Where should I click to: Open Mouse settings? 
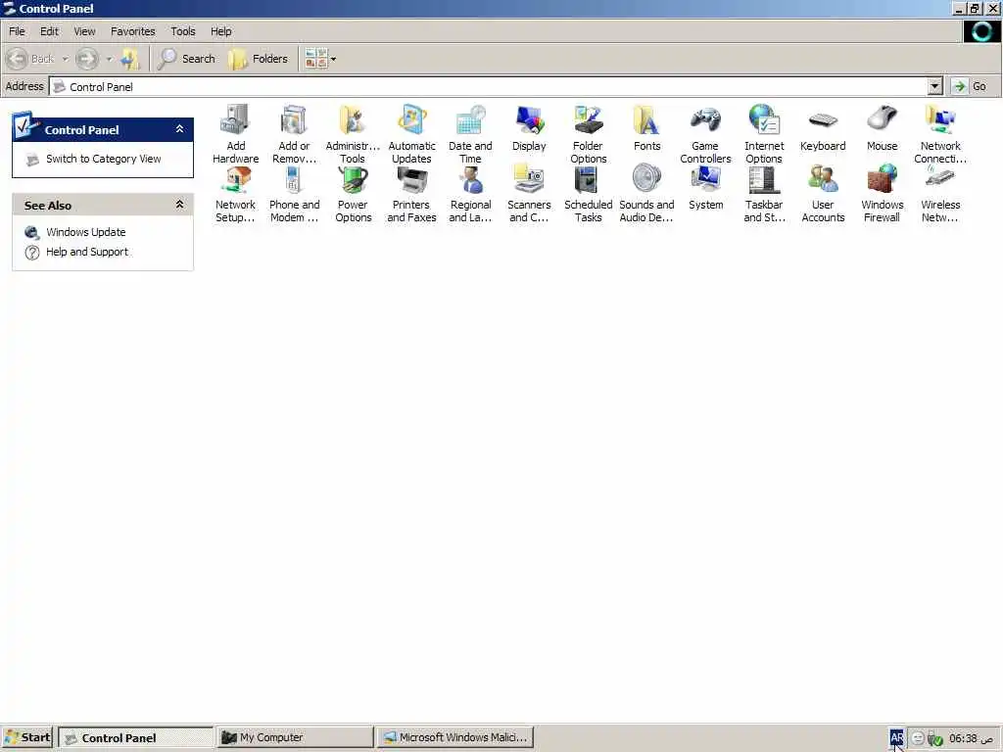[x=882, y=128]
